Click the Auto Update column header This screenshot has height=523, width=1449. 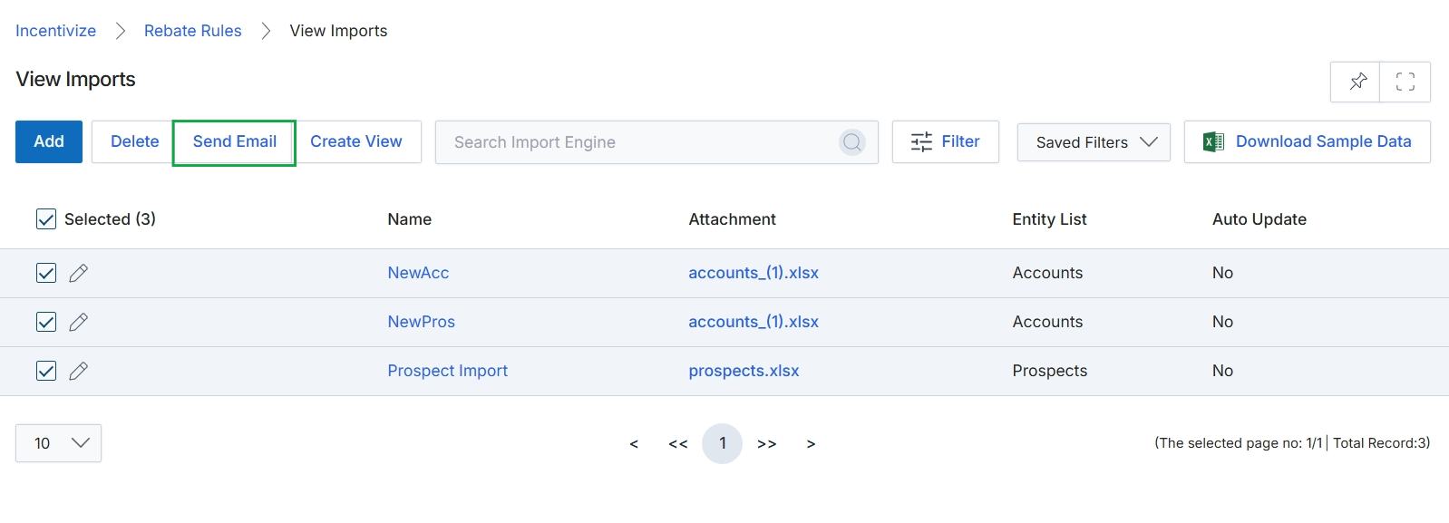point(1259,219)
